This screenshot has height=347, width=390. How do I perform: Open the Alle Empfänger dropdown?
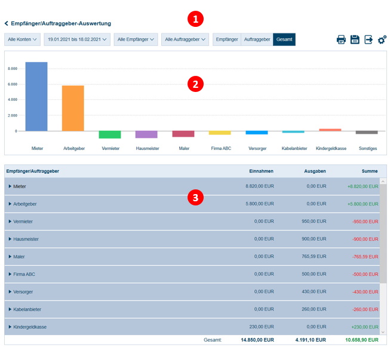click(136, 39)
